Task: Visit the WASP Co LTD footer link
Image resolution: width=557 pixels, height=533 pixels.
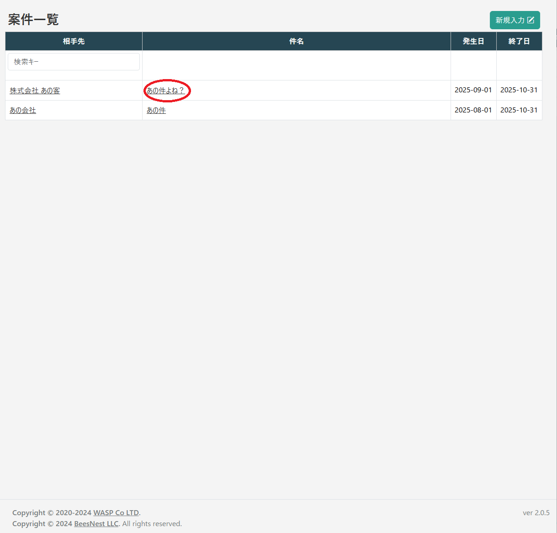Action: pos(116,513)
